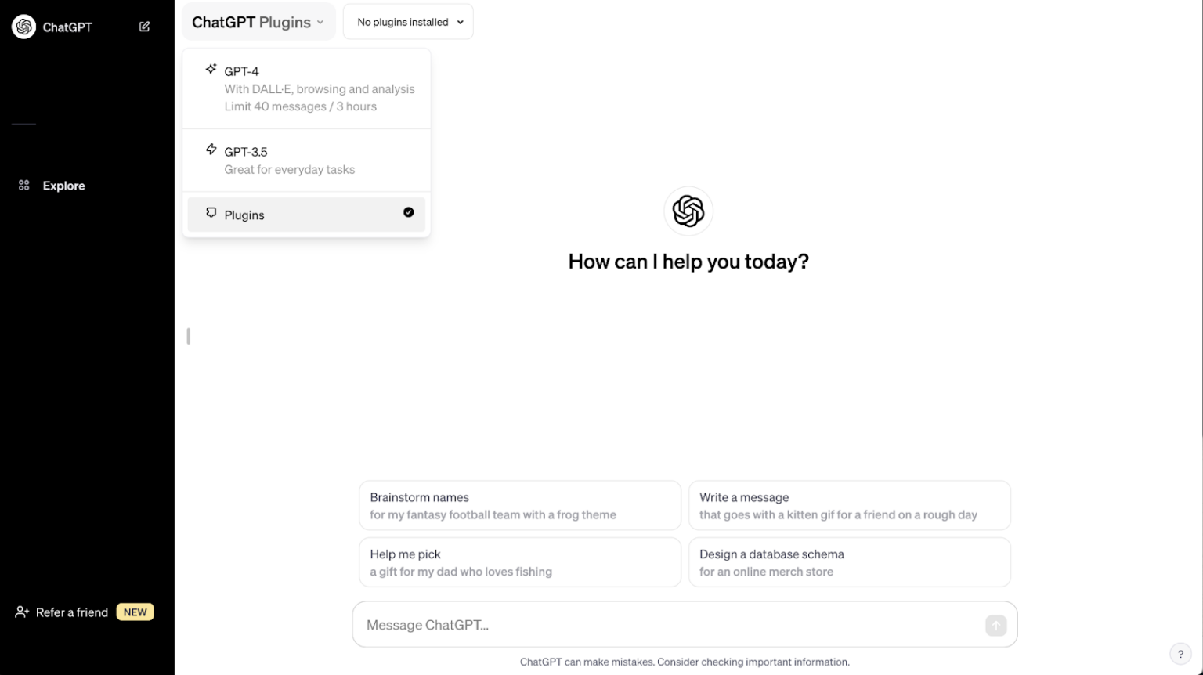Choose GPT-3.5 in the model menu

pyautogui.click(x=306, y=160)
